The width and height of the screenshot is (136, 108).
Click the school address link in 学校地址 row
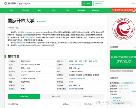[77, 79]
